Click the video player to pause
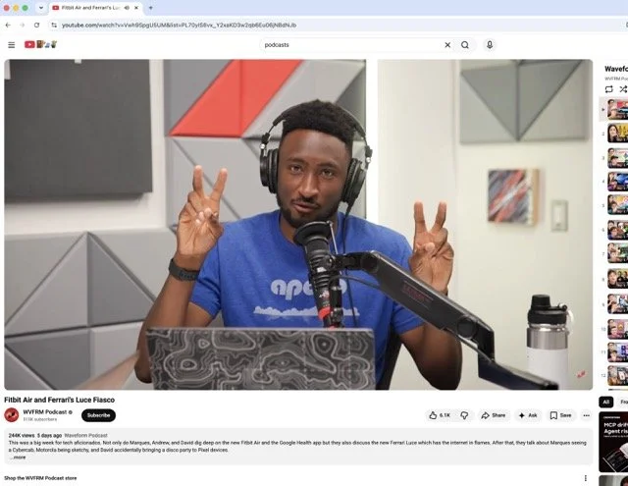 pyautogui.click(x=298, y=225)
